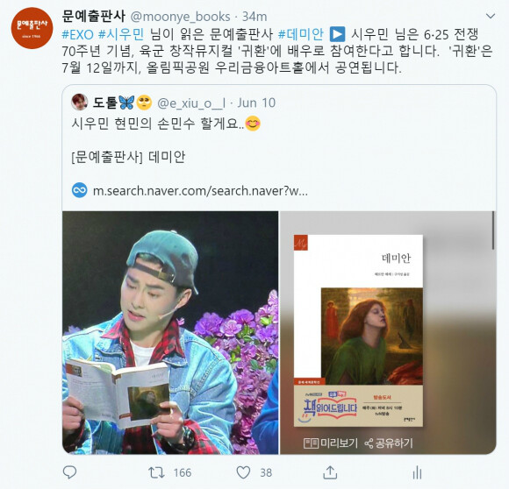
Task: Click the 34m timestamp
Action: (254, 17)
